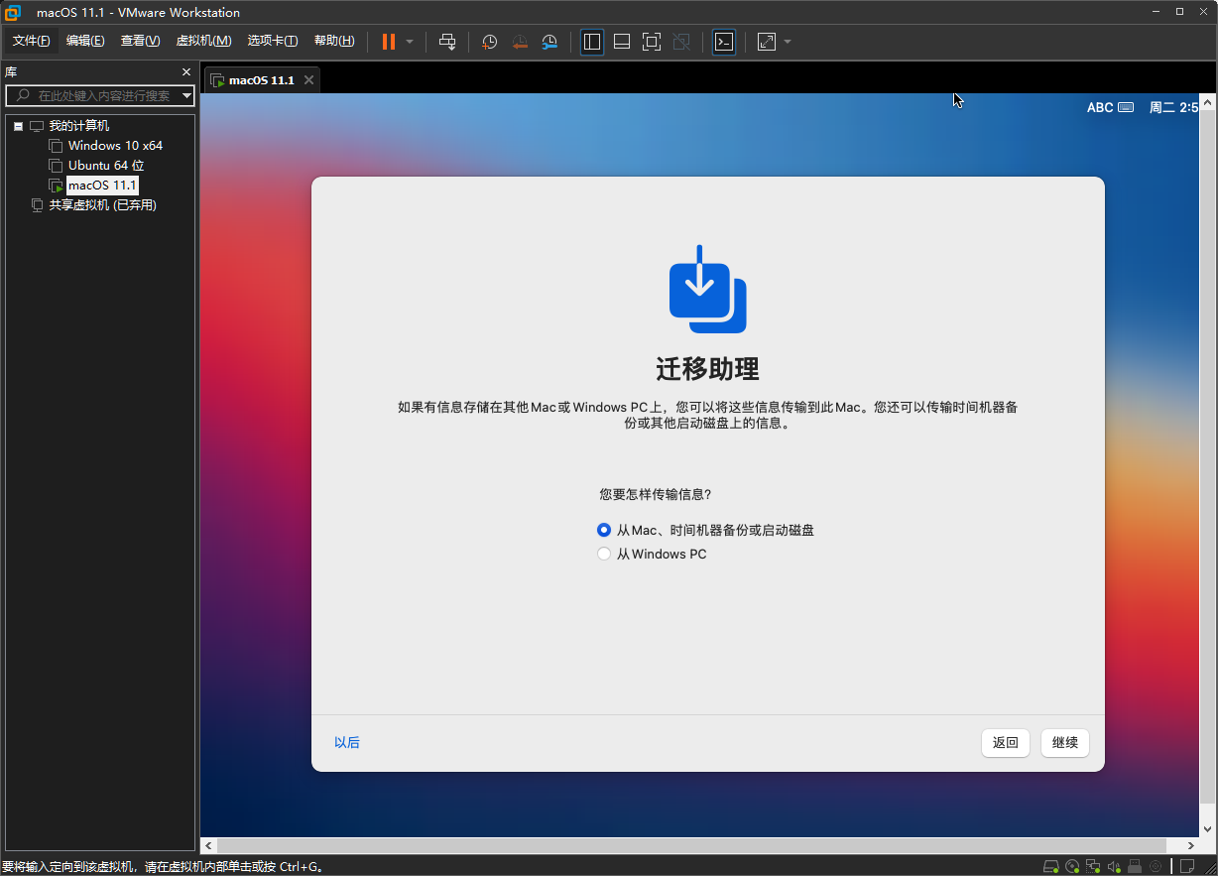Image resolution: width=1218 pixels, height=876 pixels.
Task: Close the 库 library panel
Action: (x=185, y=72)
